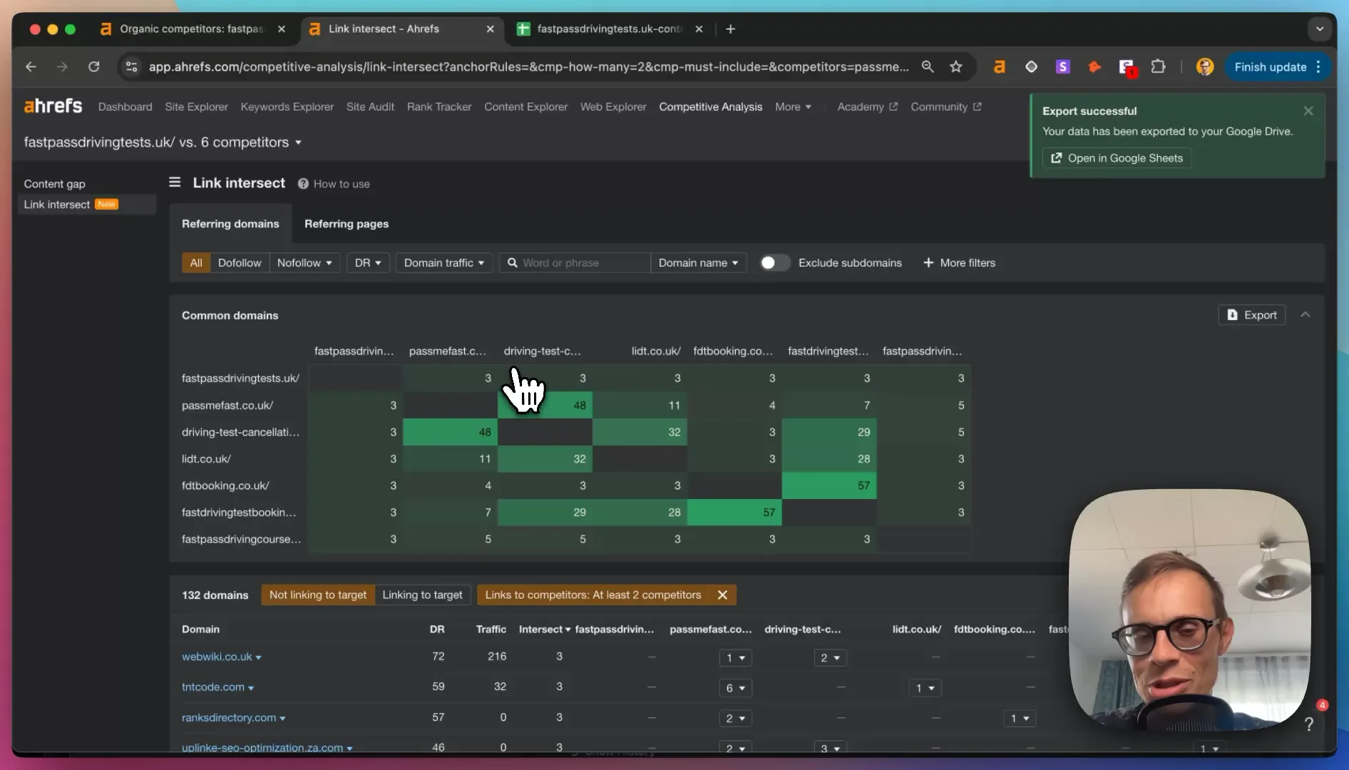Image resolution: width=1349 pixels, height=770 pixels.
Task: Click the How to use help icon
Action: 303,184
